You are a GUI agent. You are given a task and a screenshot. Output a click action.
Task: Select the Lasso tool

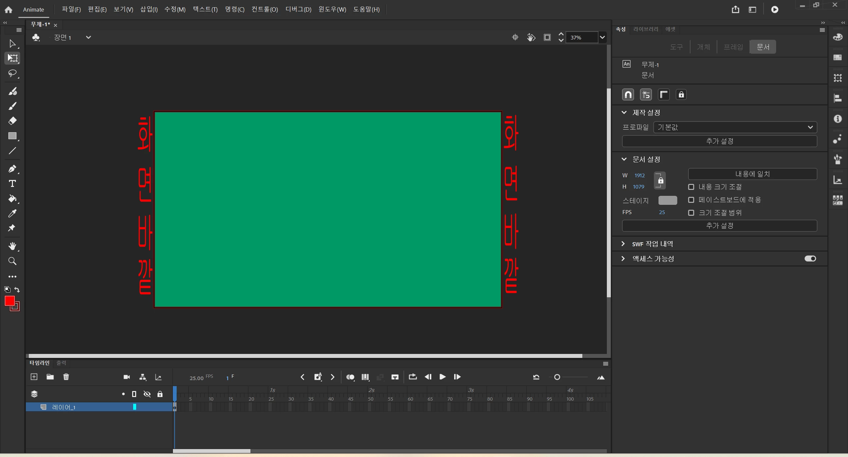(12, 73)
